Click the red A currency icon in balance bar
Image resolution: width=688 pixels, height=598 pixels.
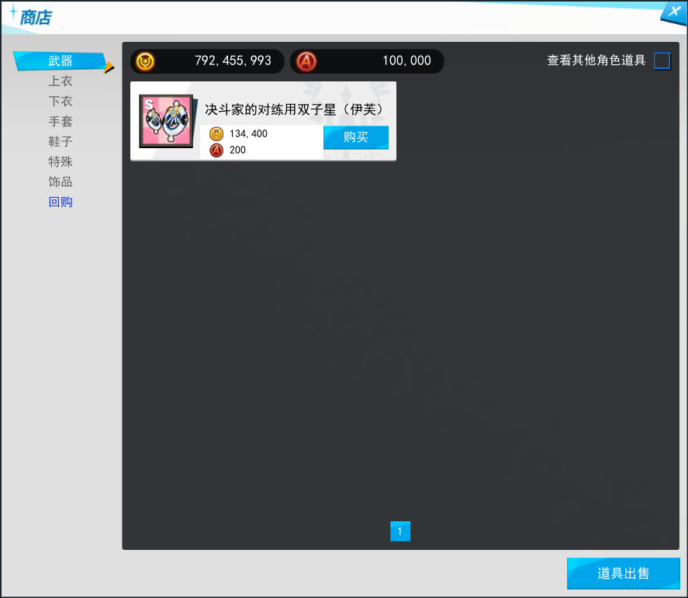point(306,61)
